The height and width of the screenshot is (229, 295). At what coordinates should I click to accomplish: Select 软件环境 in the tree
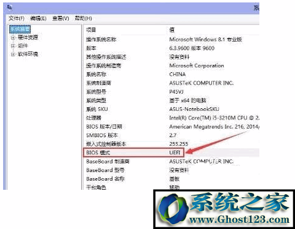(28, 54)
